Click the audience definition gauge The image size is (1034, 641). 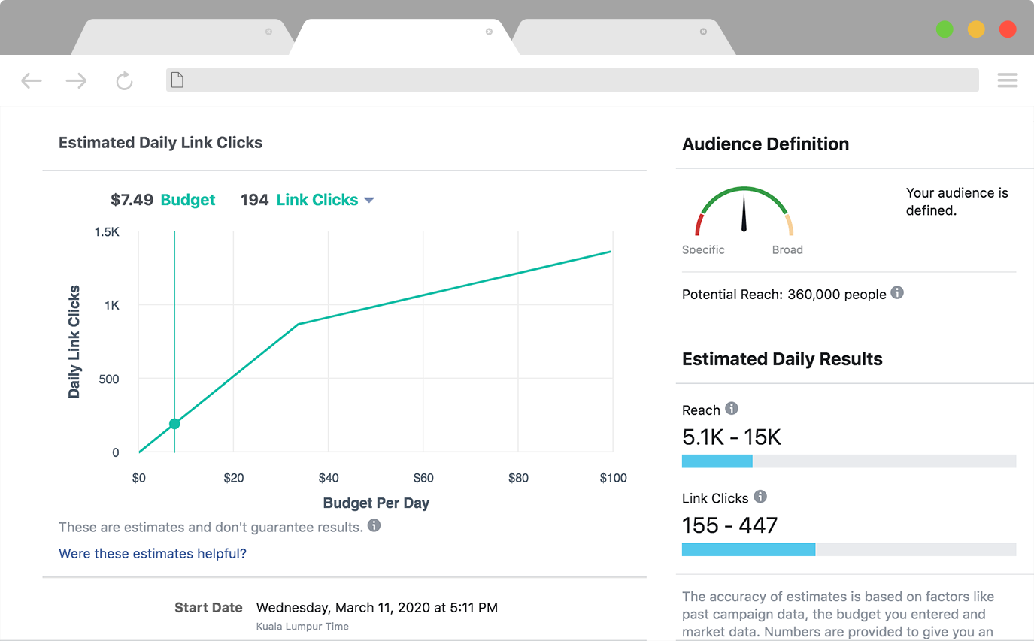pos(744,214)
